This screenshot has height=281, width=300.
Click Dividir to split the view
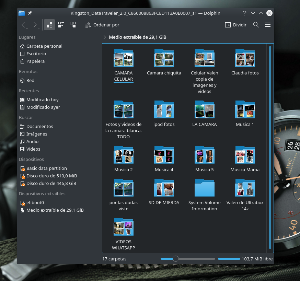236,25
